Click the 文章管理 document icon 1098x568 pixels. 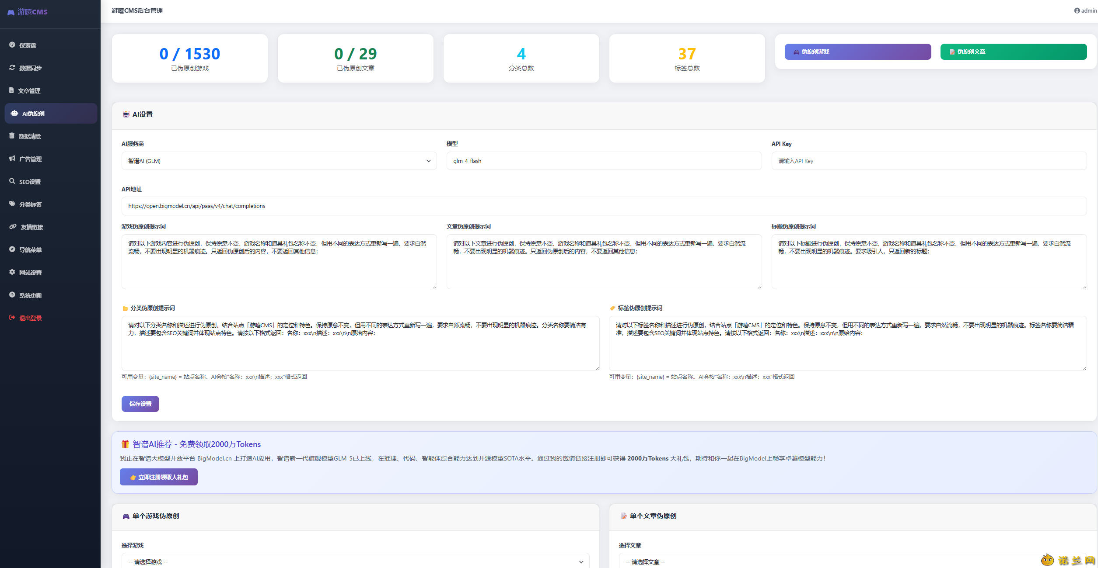click(11, 90)
